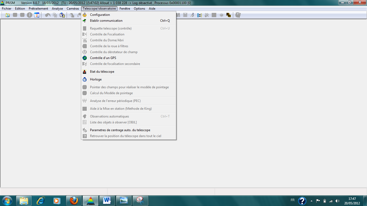Select Etablir communication menu item
Image resolution: width=367 pixels, height=206 pixels.
[x=106, y=21]
